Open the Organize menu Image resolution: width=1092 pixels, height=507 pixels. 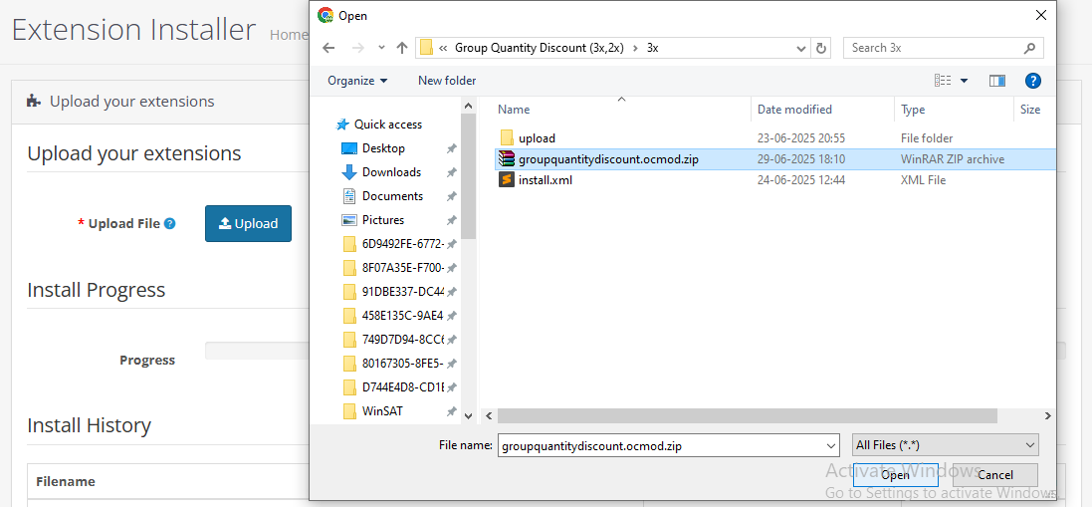click(357, 81)
